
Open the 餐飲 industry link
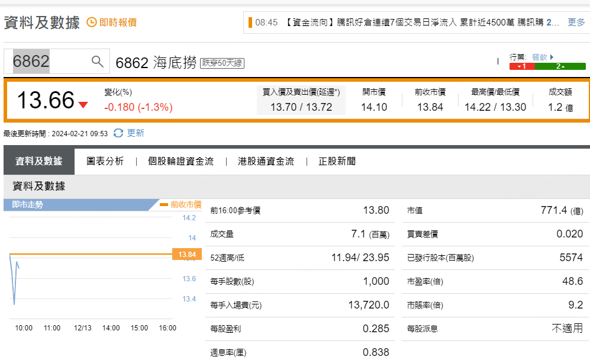(539, 57)
